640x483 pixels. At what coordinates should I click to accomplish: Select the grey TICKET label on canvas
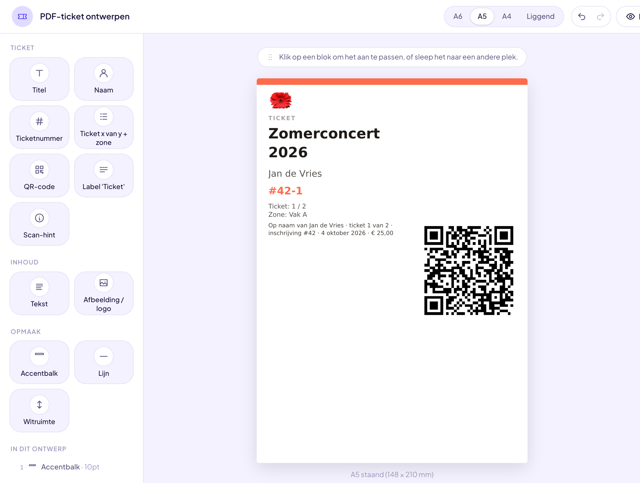click(282, 118)
